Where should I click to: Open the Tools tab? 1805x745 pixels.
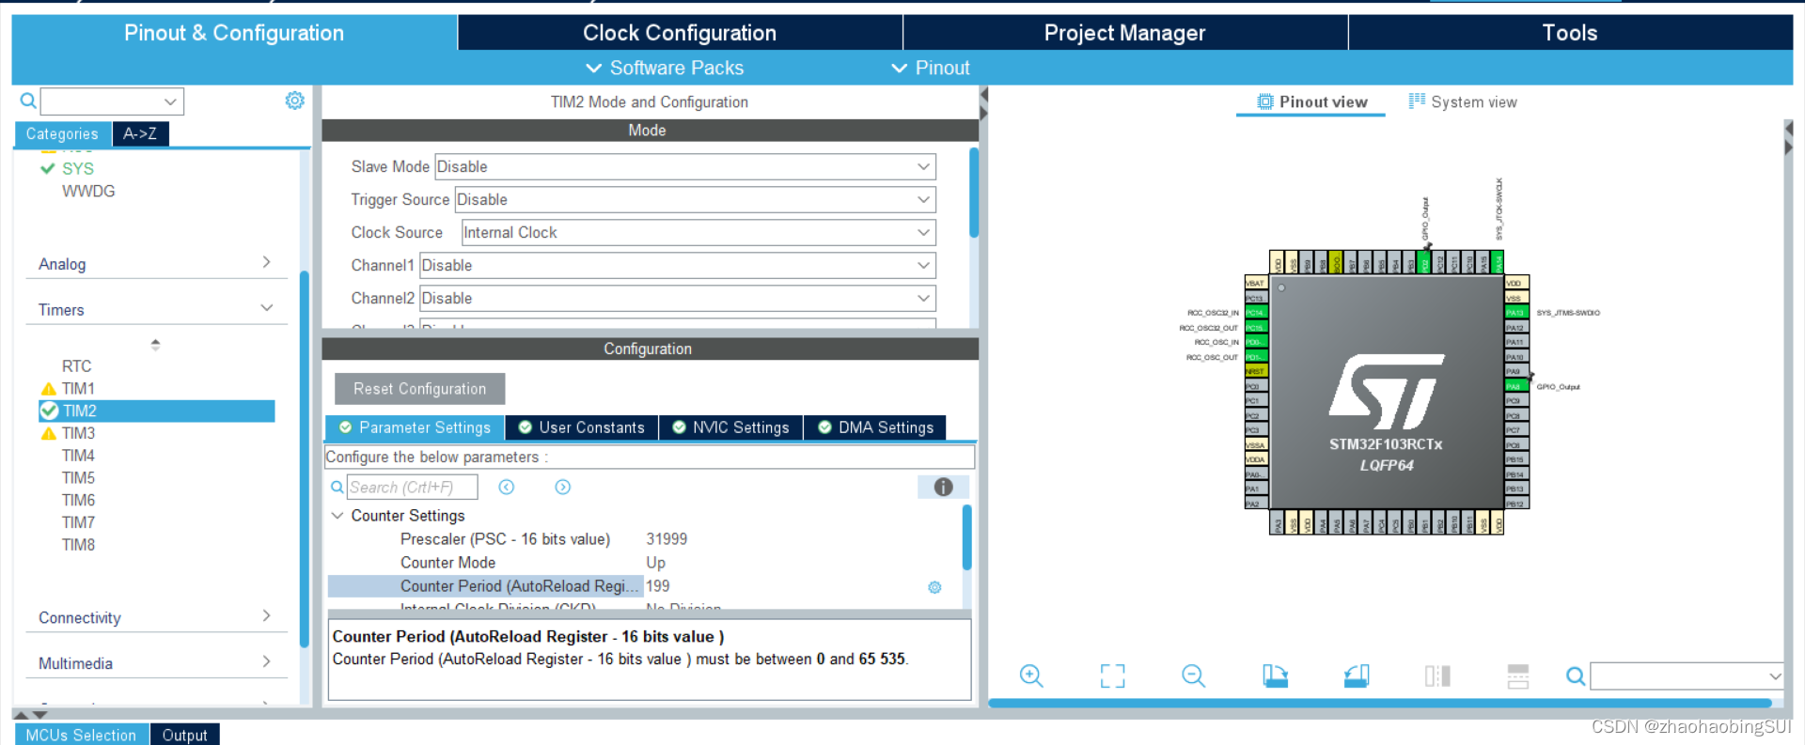(x=1570, y=33)
